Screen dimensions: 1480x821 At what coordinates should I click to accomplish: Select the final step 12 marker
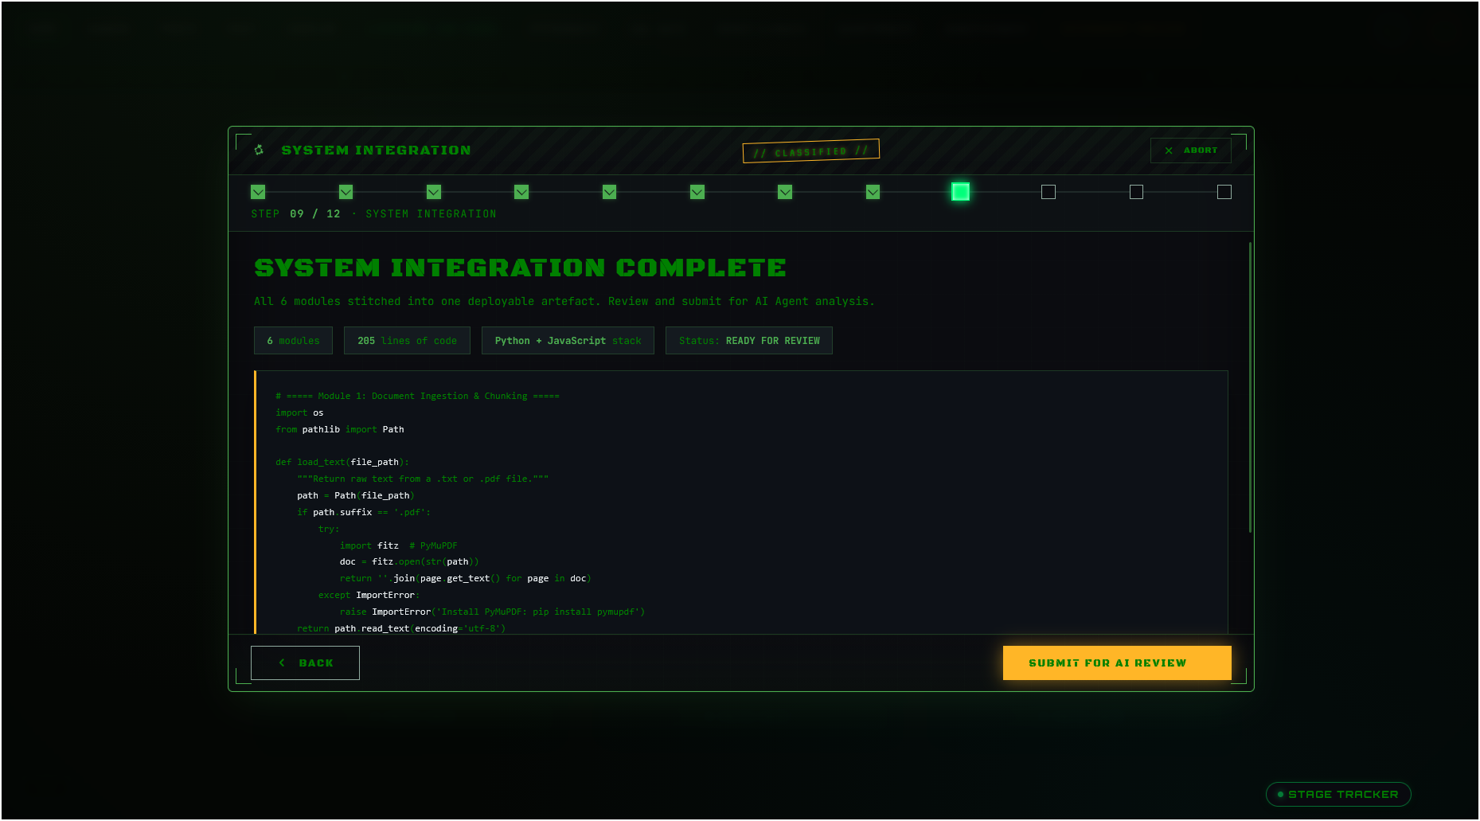[1224, 192]
